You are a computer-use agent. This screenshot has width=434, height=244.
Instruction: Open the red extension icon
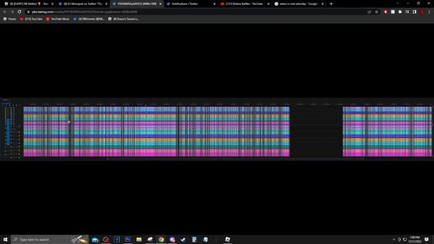coord(386,12)
